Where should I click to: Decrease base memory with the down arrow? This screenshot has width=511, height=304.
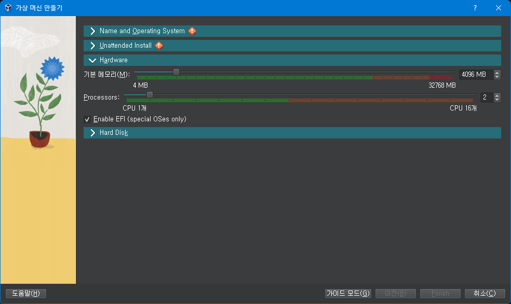click(x=497, y=77)
